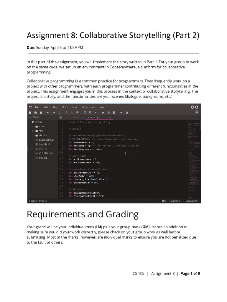Click the JavaScript language selector in status bar
Image resolution: width=227 pixels, height=302 pixels.
pyautogui.click(x=191, y=201)
